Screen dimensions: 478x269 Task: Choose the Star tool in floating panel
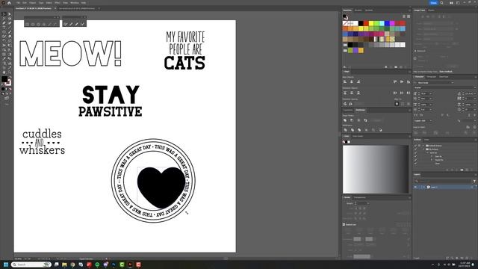pos(44,24)
